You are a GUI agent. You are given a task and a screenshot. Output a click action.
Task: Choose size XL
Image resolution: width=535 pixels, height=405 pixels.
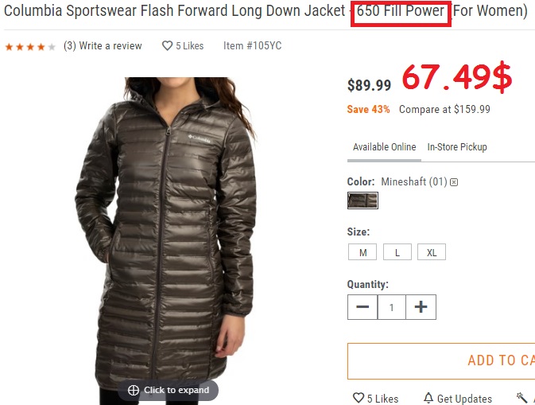pyautogui.click(x=432, y=252)
